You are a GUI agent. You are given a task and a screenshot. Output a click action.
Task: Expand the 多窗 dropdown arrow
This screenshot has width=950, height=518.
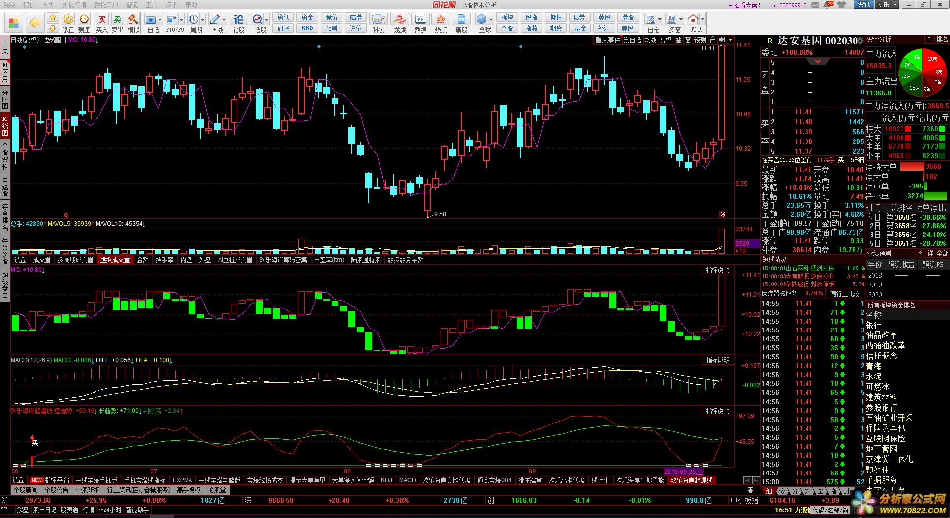[x=681, y=20]
